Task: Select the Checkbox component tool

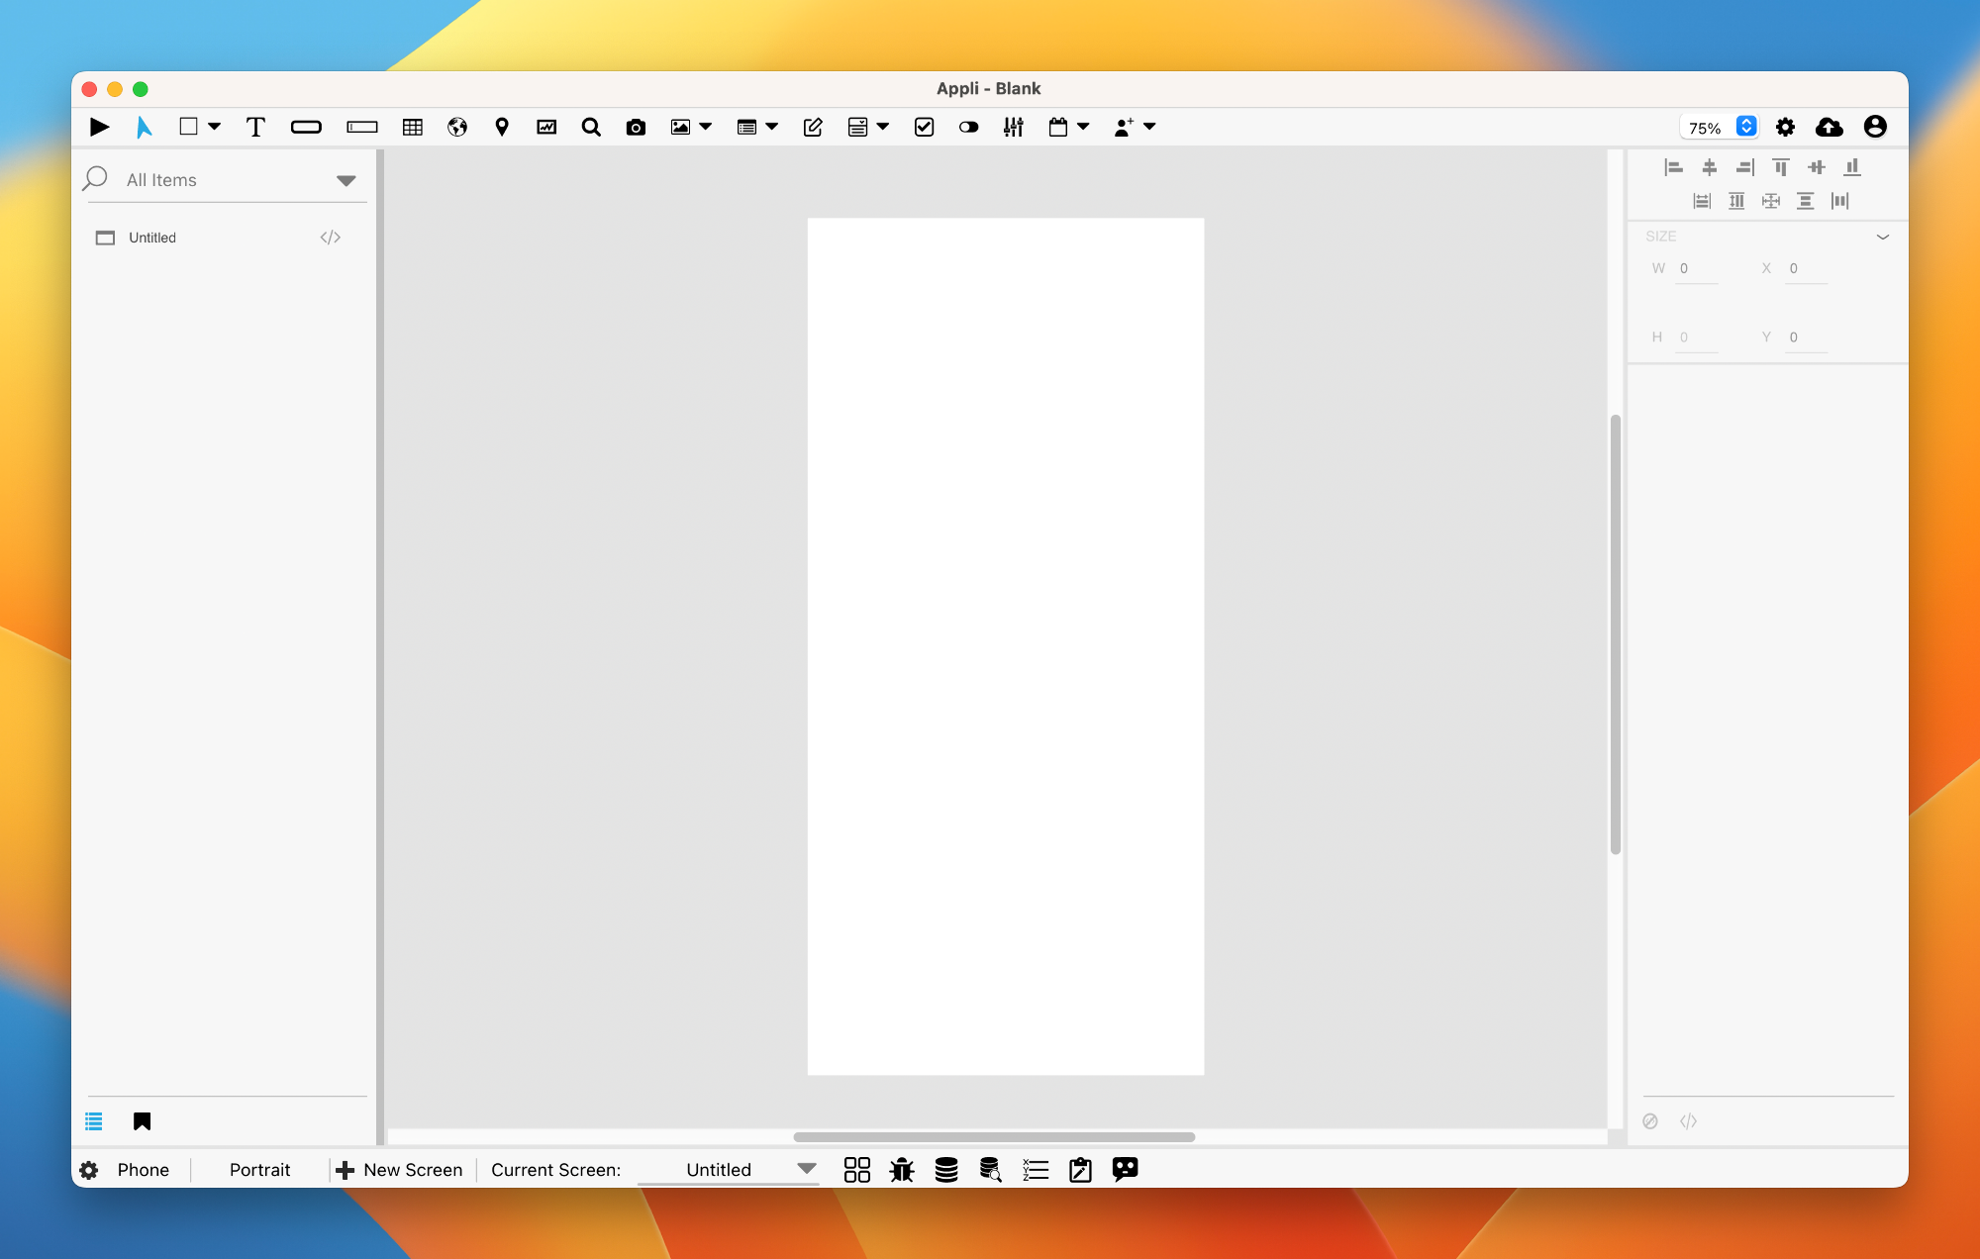Action: click(x=922, y=127)
